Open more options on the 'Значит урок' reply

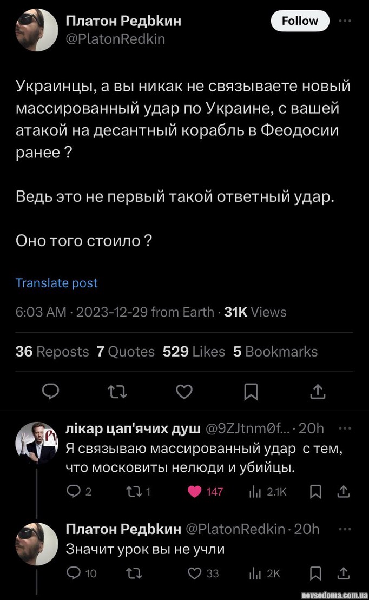click(344, 529)
